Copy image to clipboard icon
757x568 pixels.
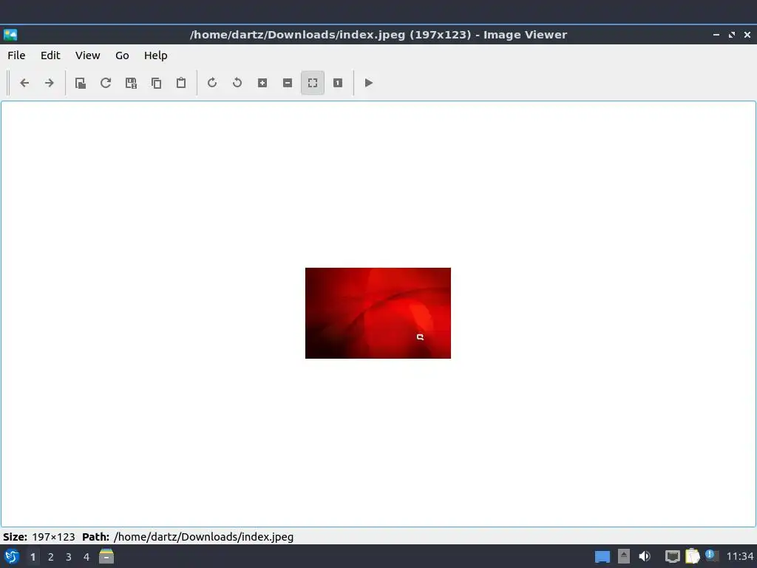[156, 83]
